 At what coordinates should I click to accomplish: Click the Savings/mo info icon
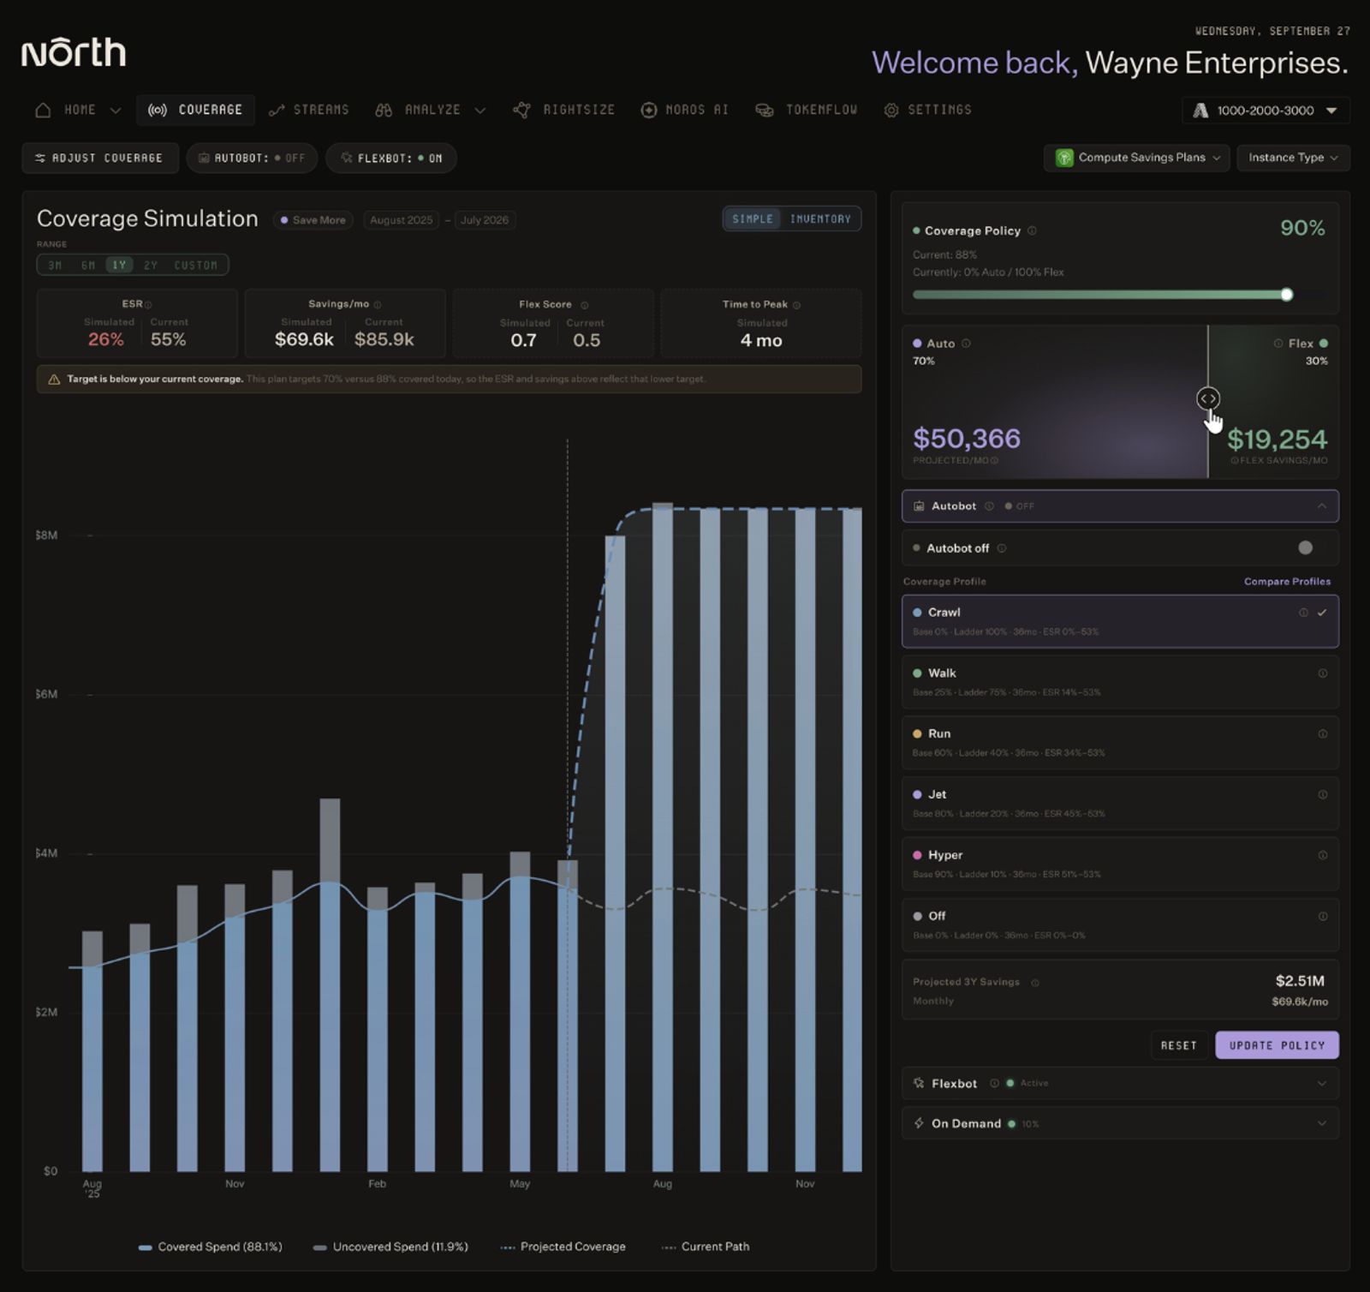point(378,304)
